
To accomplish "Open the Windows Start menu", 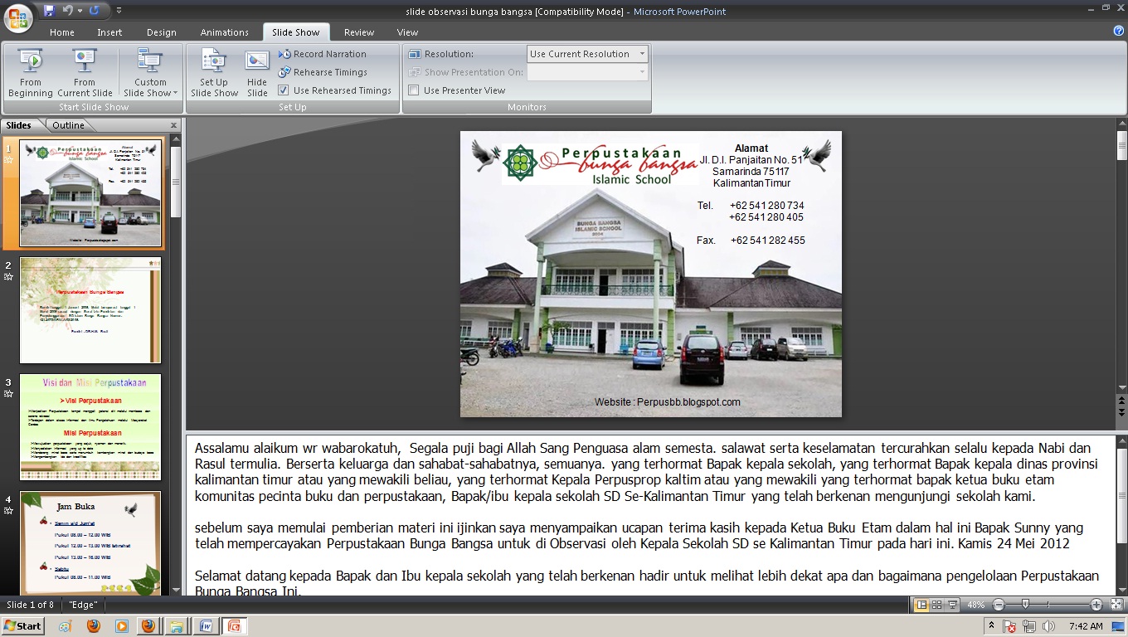I will click(x=23, y=626).
